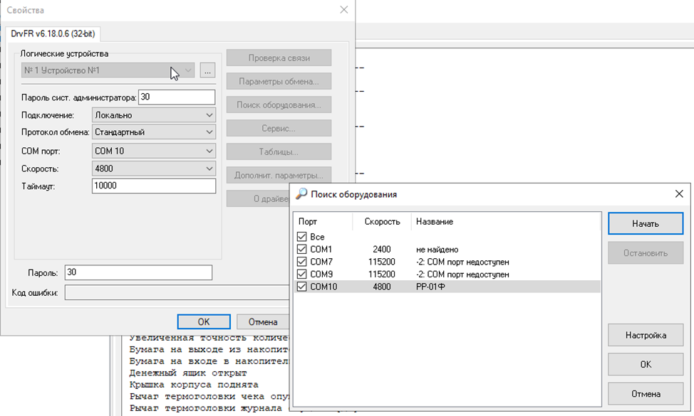The width and height of the screenshot is (694, 416).
Task: Expand the Скорость dropdown
Action: click(153, 169)
